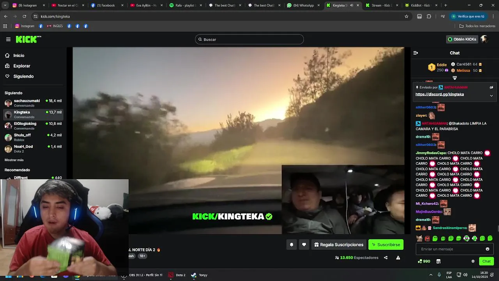Focus the Enviar un mensaje field
Image resolution: width=499 pixels, height=281 pixels.
455,249
